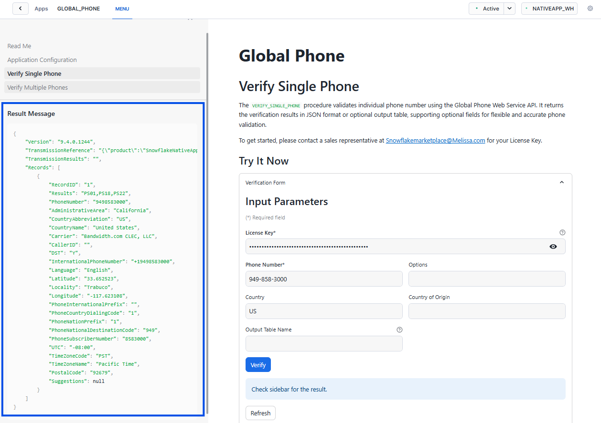Focus the License Key field
This screenshot has height=423, width=601.
coord(405,247)
